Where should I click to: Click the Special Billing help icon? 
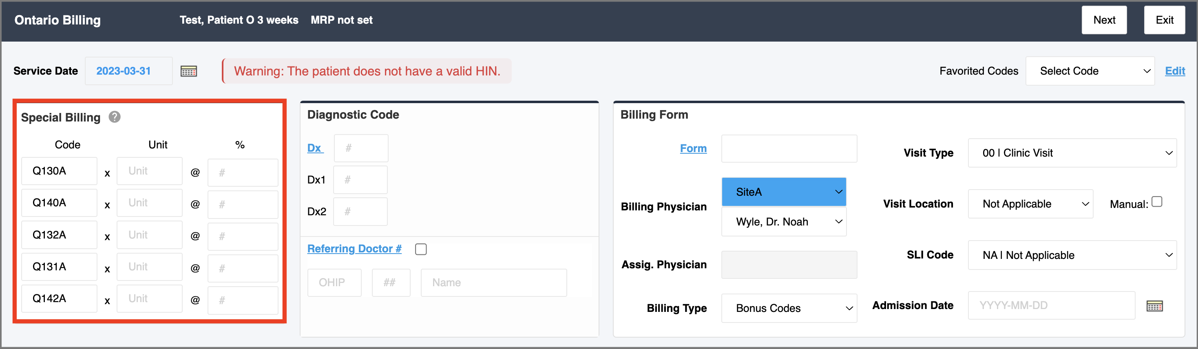pyautogui.click(x=115, y=117)
